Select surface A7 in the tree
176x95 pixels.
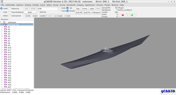[x=9, y=41]
